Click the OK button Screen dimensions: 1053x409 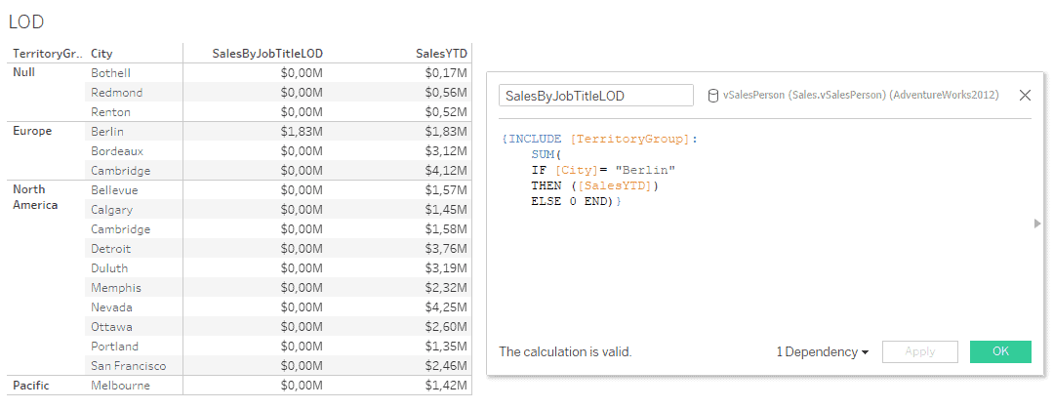coord(1000,351)
